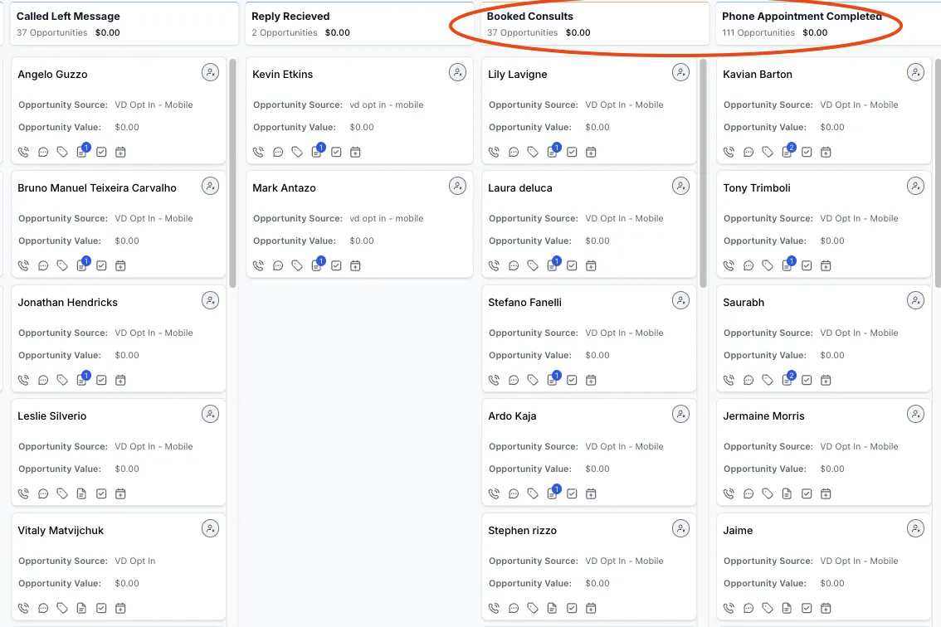Click the Reply Recieved stage header
This screenshot has width=941, height=627.
[290, 17]
